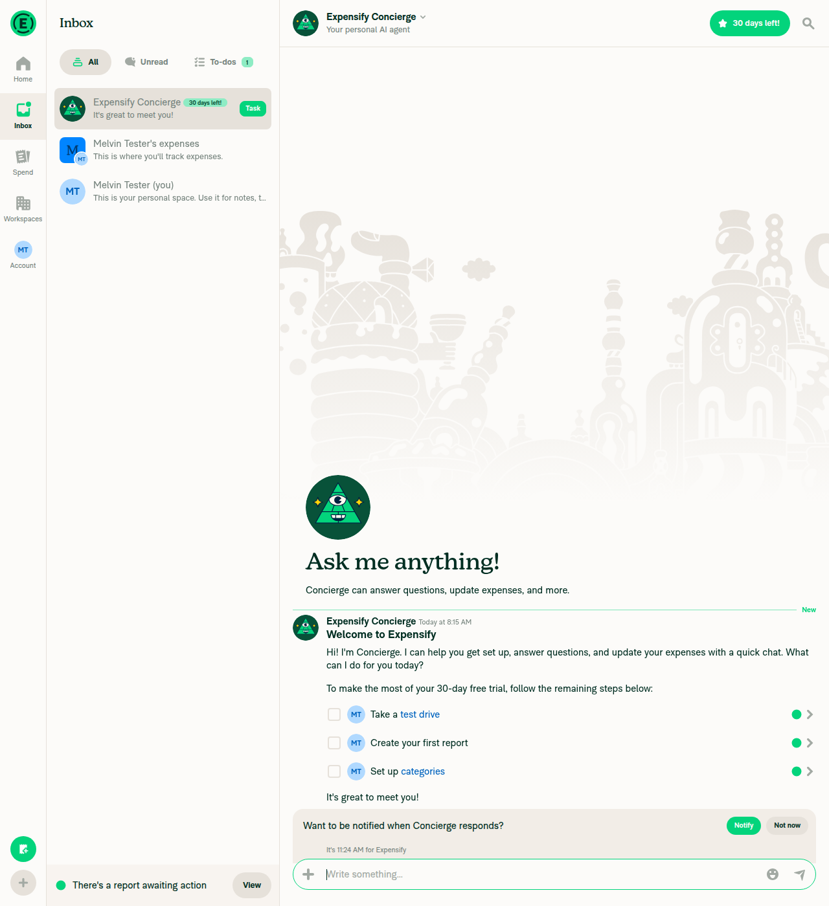Go to Home in sidebar

(23, 70)
